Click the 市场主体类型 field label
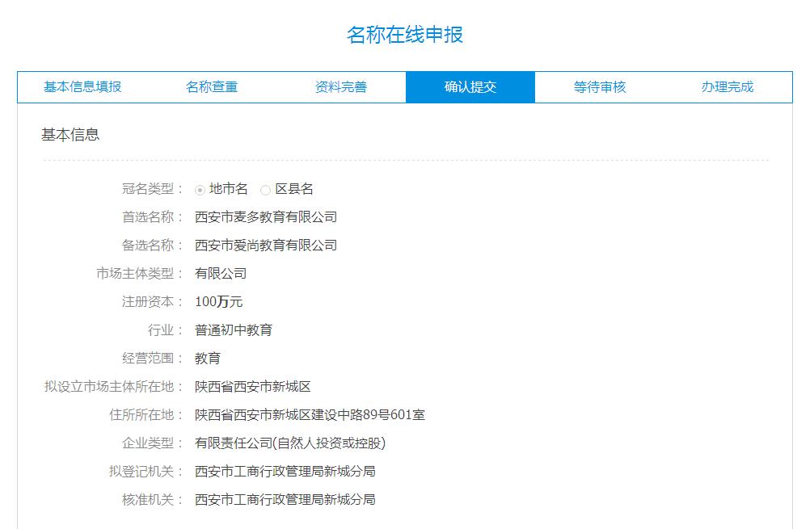Viewport: 797px width, 529px height. coord(139,274)
